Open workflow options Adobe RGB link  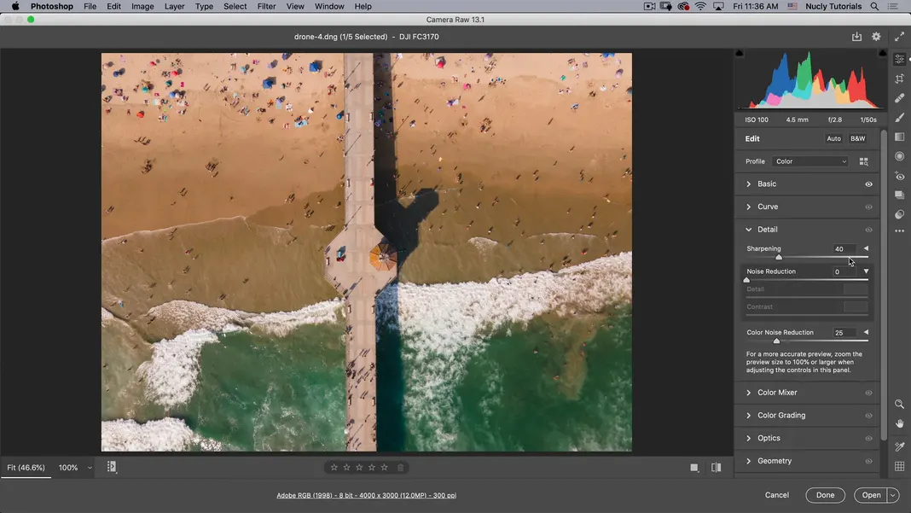(366, 496)
